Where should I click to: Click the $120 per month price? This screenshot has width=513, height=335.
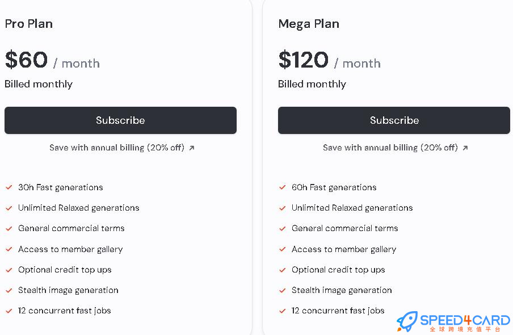[x=330, y=60]
